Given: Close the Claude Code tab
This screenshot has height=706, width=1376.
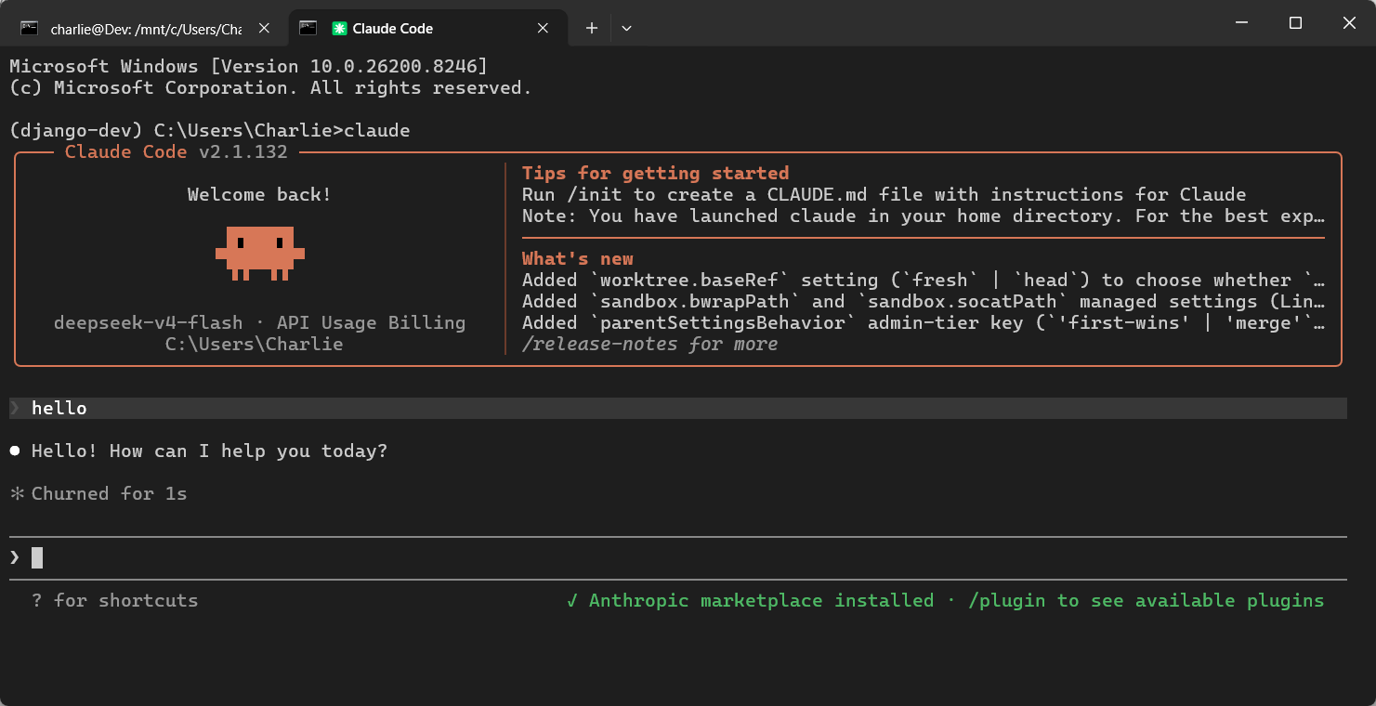Looking at the screenshot, I should pos(544,29).
